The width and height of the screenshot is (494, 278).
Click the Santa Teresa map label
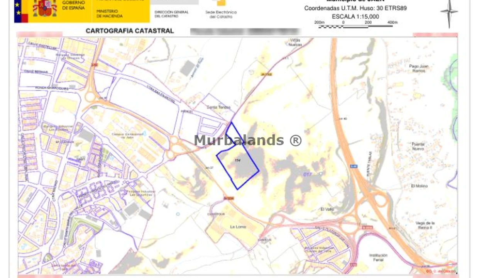pos(218,107)
